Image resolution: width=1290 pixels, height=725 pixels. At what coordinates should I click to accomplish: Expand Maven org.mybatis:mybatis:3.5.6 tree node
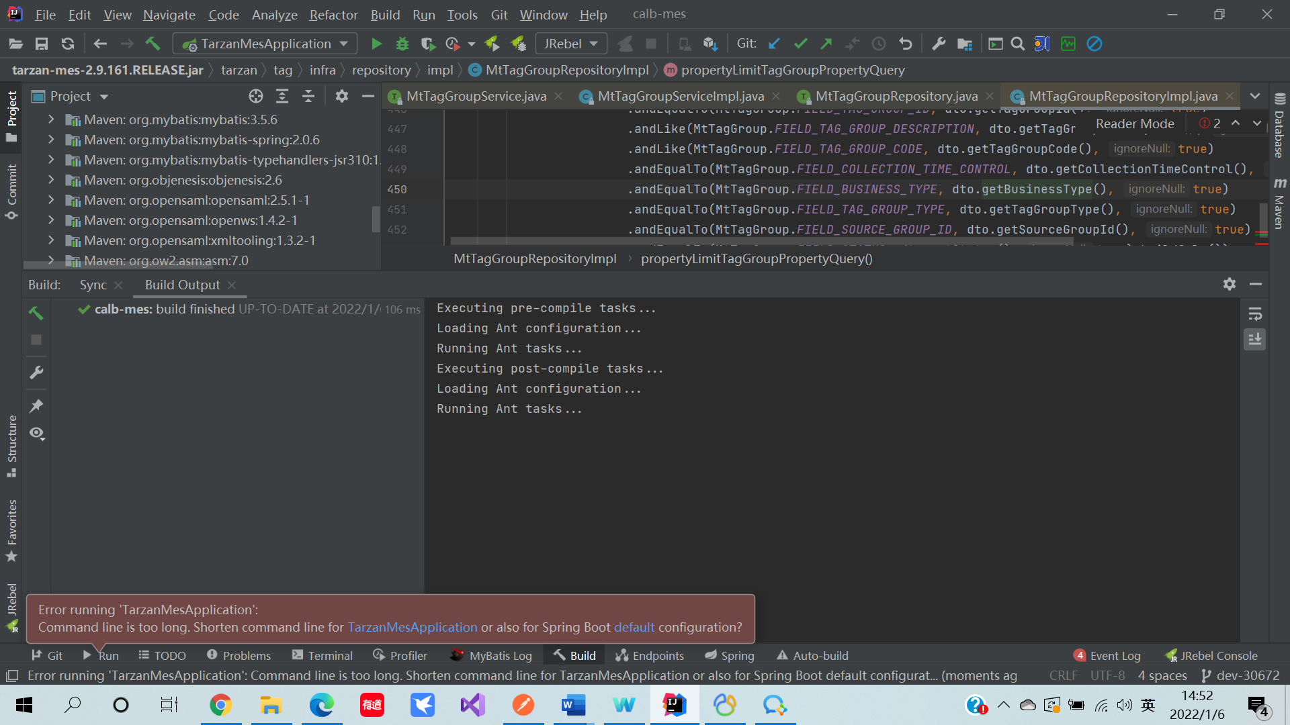[x=51, y=119]
